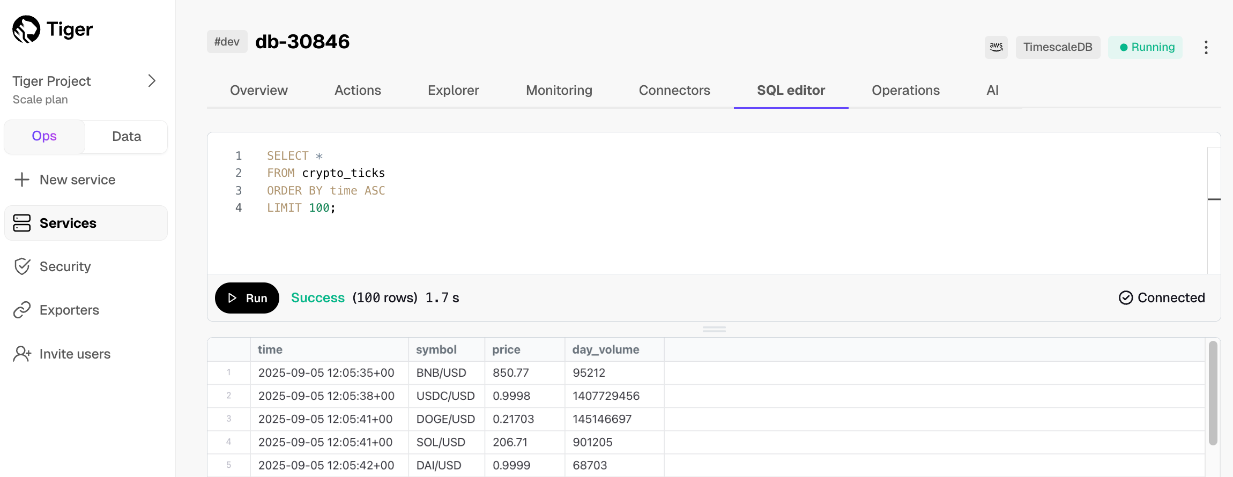Open Services via its server icon

point(22,223)
